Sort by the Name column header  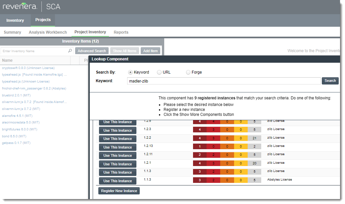[7, 60]
